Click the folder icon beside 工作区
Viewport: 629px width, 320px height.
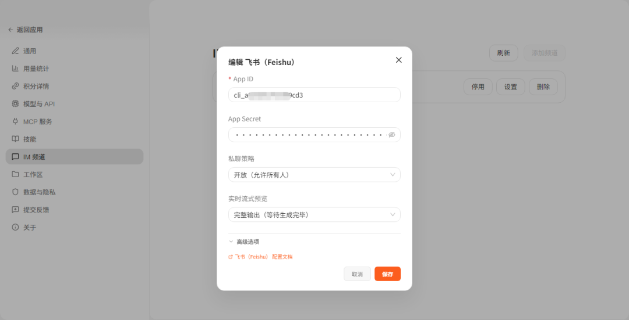pyautogui.click(x=15, y=174)
